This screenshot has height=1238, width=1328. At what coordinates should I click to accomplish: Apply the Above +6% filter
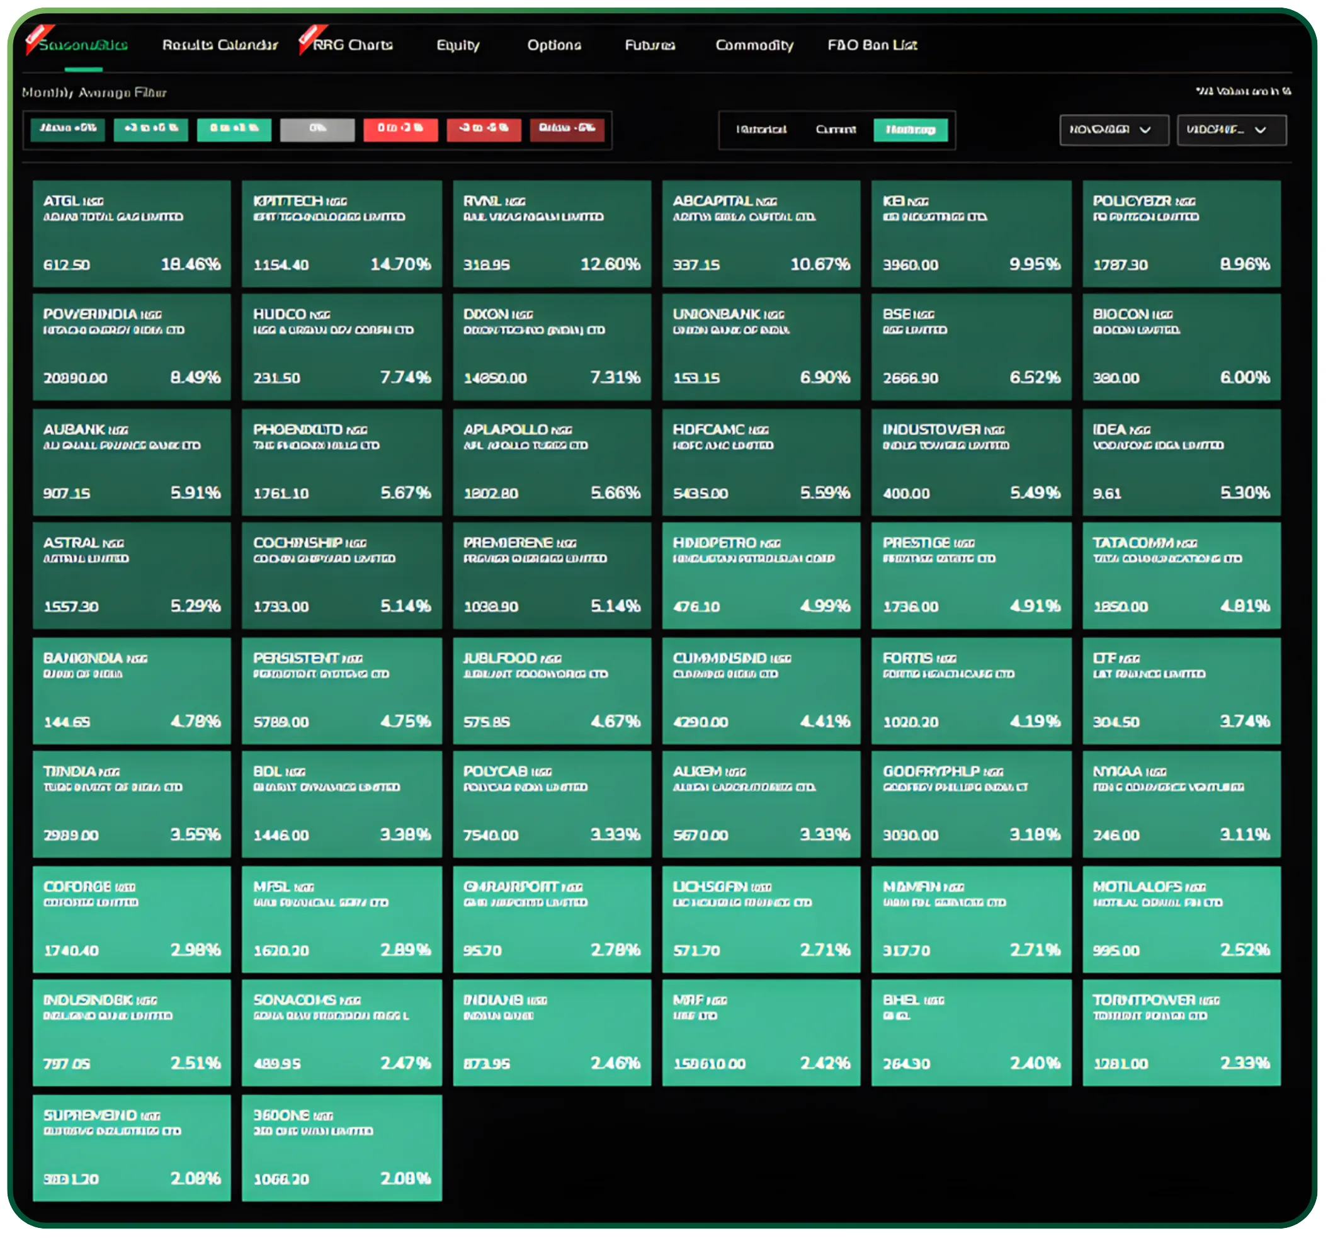click(x=67, y=130)
